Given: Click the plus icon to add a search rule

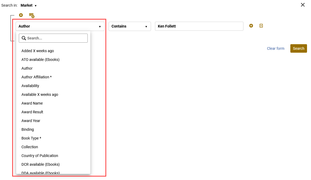Looking at the screenshot, I should pos(21,15).
